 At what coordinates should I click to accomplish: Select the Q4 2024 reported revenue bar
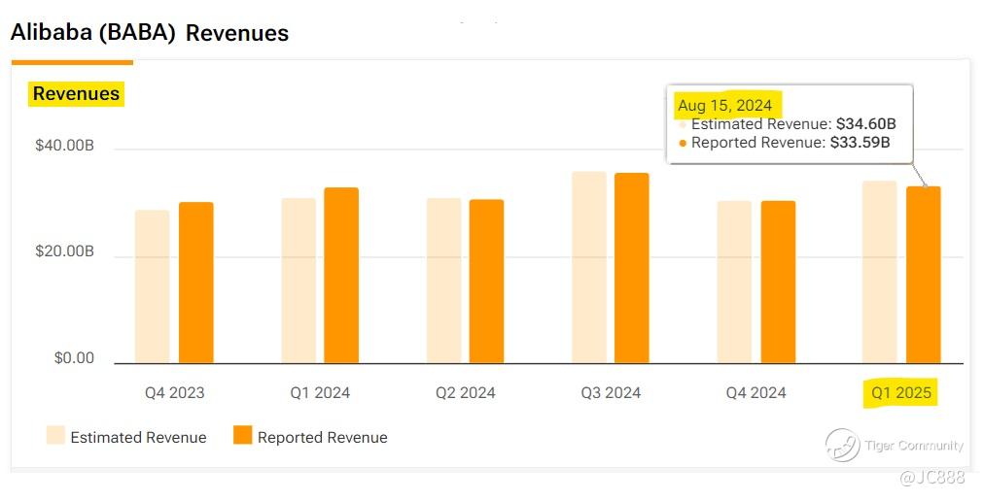(778, 283)
